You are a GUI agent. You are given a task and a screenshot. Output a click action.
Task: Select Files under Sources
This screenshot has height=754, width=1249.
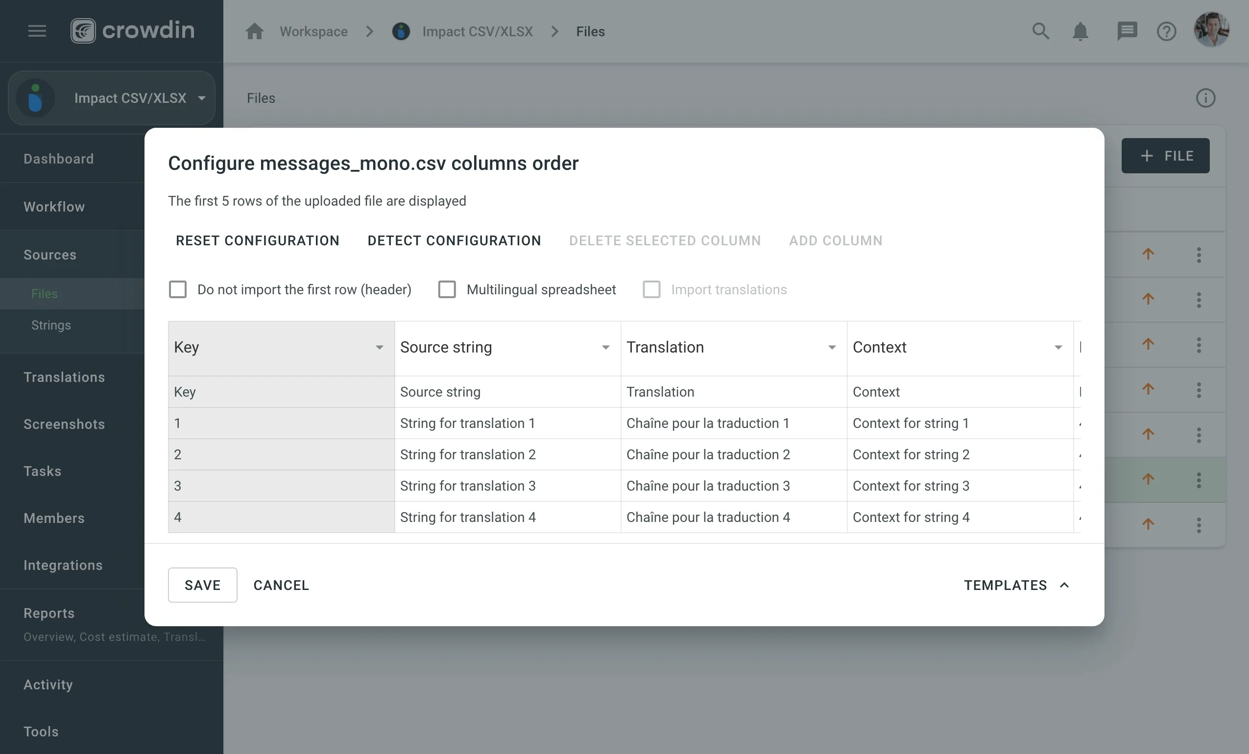coord(45,293)
